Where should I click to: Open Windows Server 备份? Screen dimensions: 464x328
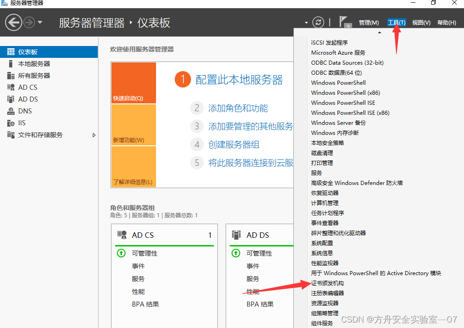point(338,123)
